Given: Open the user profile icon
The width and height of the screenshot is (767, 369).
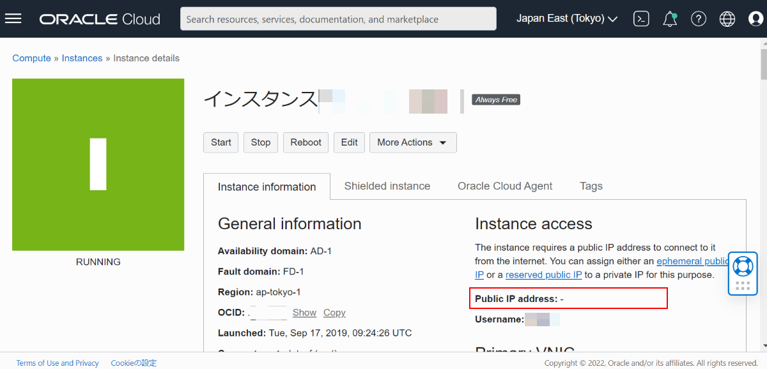Looking at the screenshot, I should [756, 19].
